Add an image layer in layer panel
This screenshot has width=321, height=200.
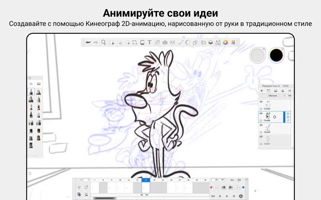(276, 91)
